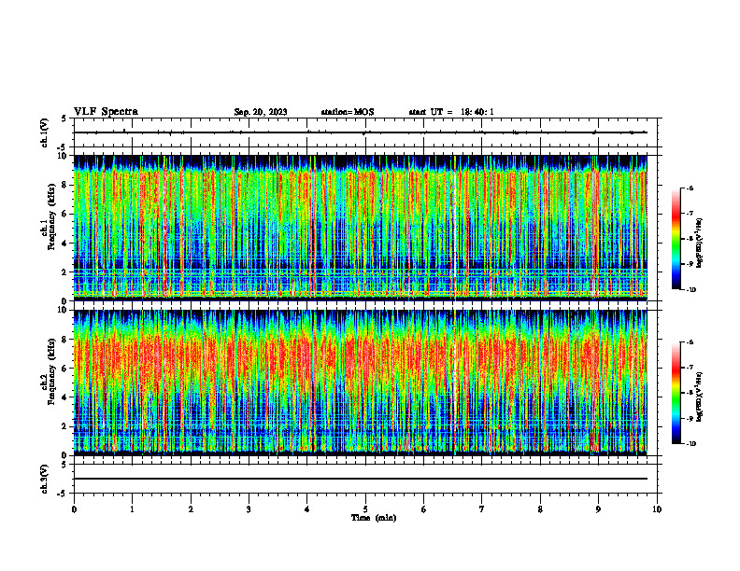740x571 pixels.
Task: Click time axis tick label "7"
Action: click(x=482, y=509)
